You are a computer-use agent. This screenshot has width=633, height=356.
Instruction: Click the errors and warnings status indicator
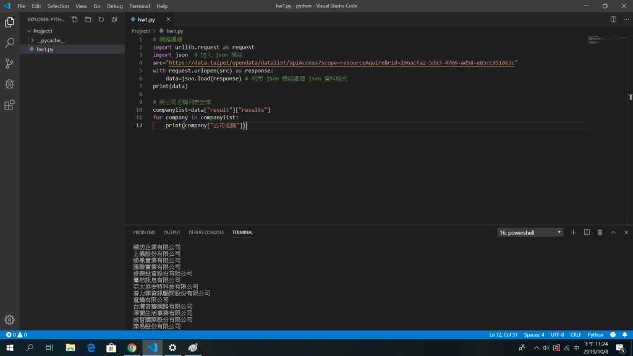click(17, 334)
